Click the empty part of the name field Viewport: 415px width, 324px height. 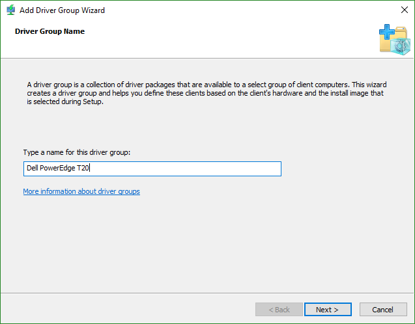tap(185, 169)
